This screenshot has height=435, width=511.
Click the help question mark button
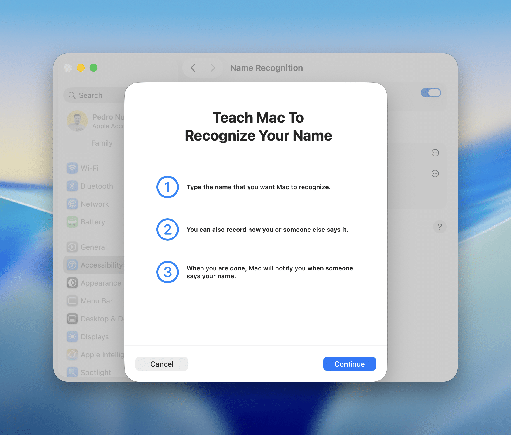click(440, 227)
